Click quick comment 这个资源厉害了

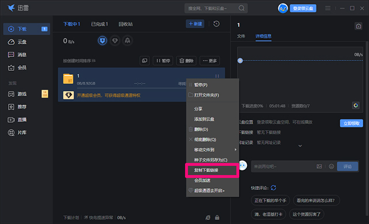307,214
